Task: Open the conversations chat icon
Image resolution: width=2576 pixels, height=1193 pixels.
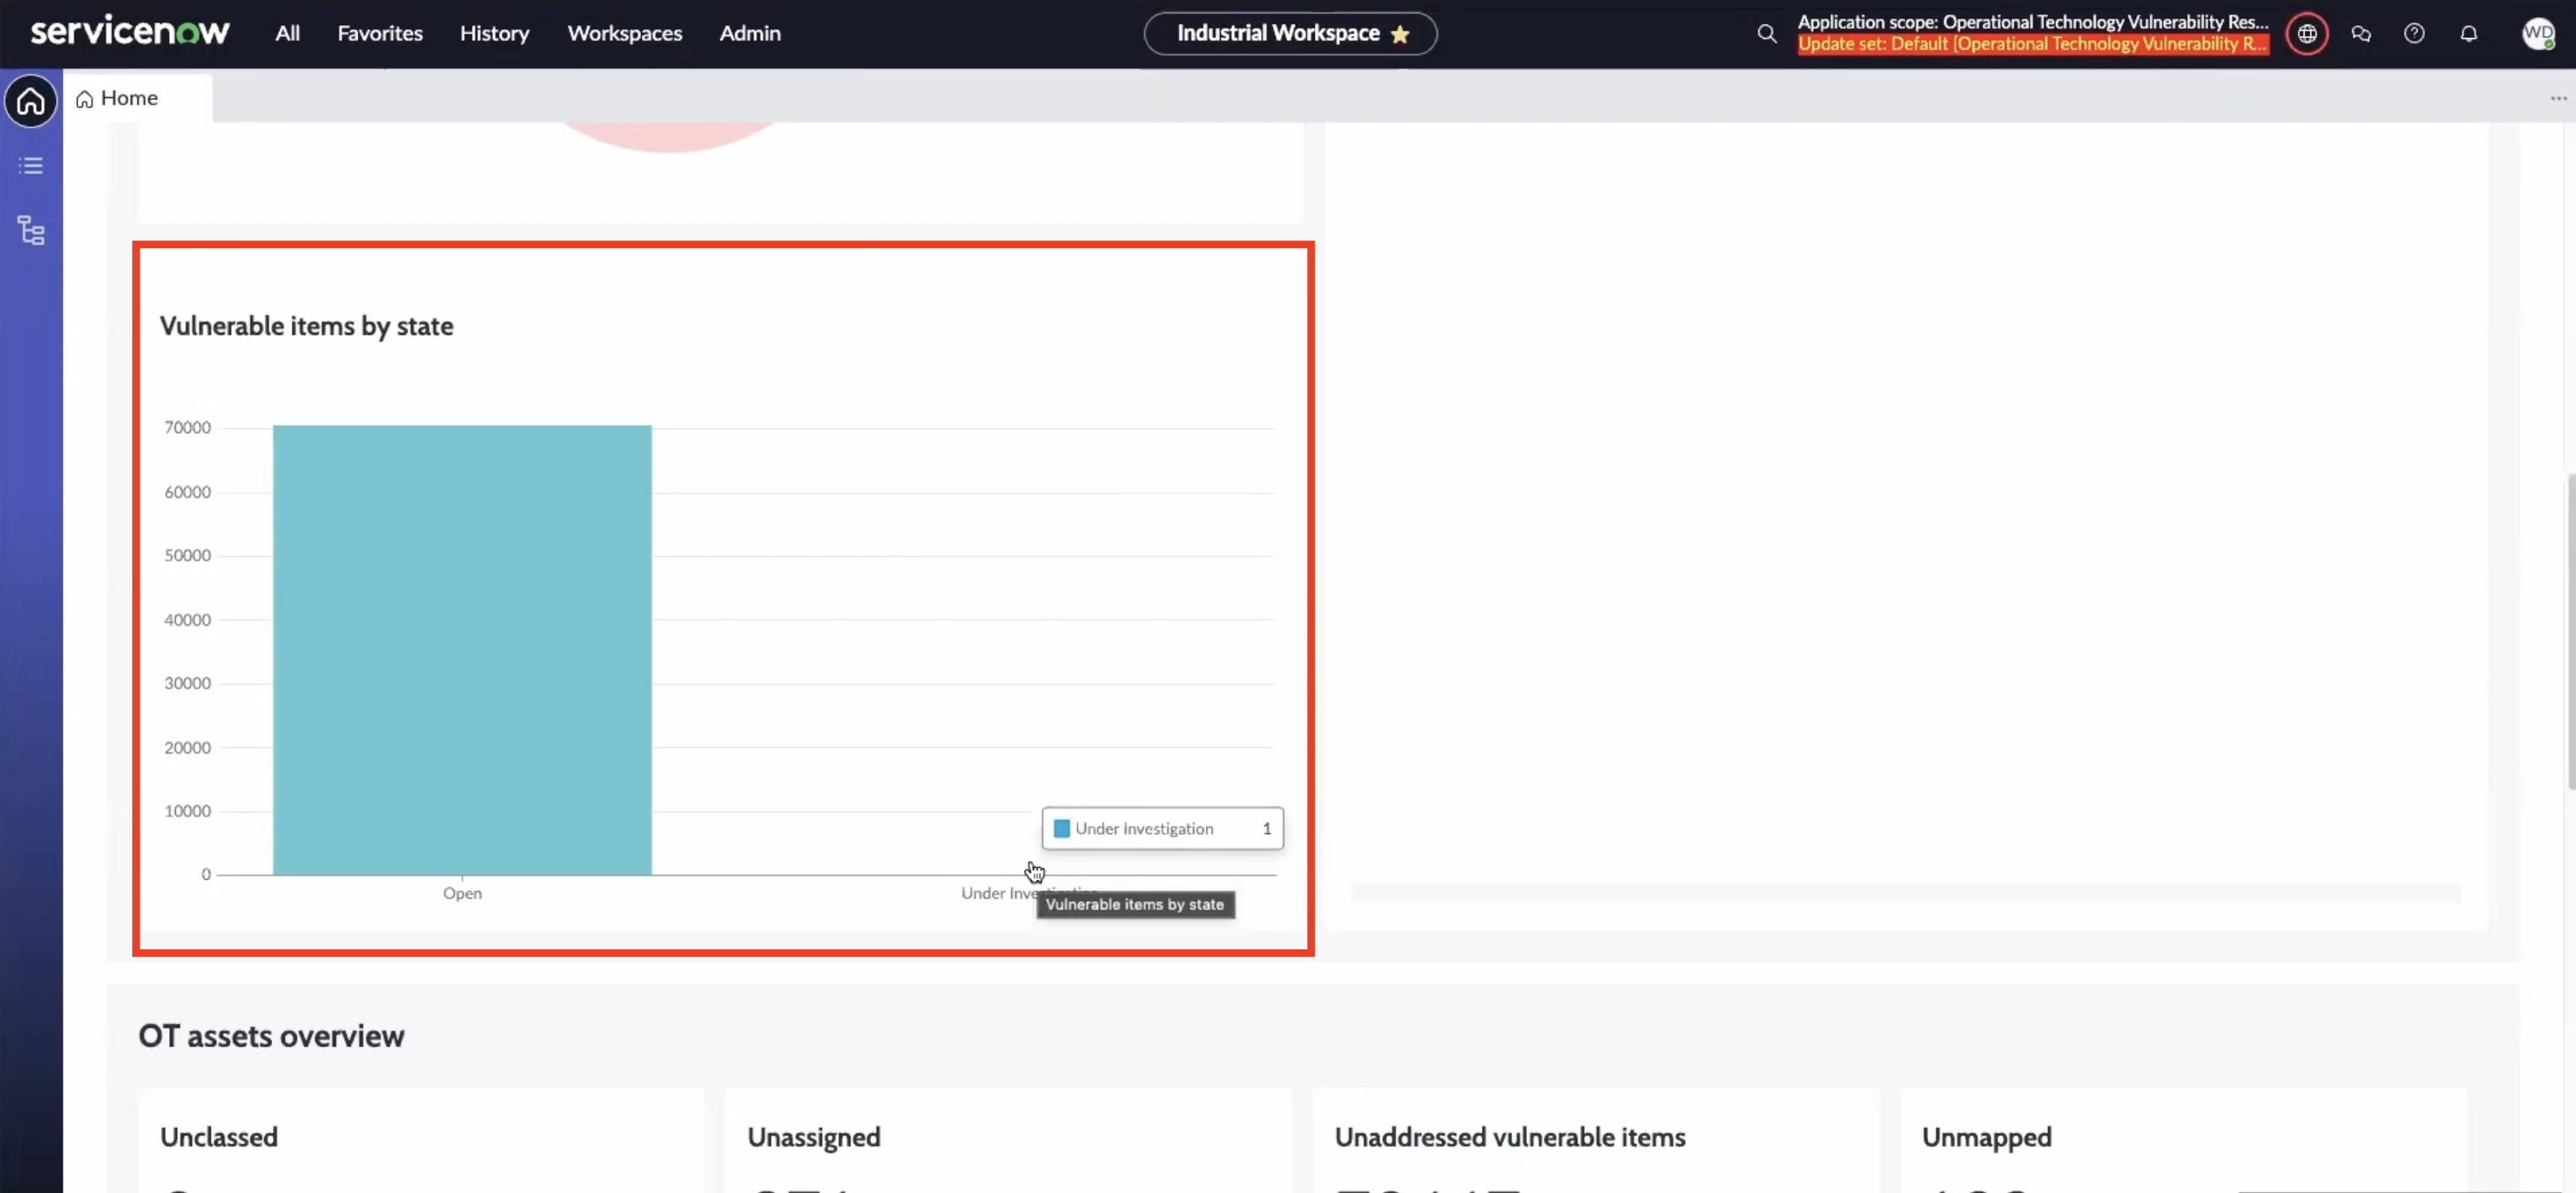Action: click(2361, 33)
